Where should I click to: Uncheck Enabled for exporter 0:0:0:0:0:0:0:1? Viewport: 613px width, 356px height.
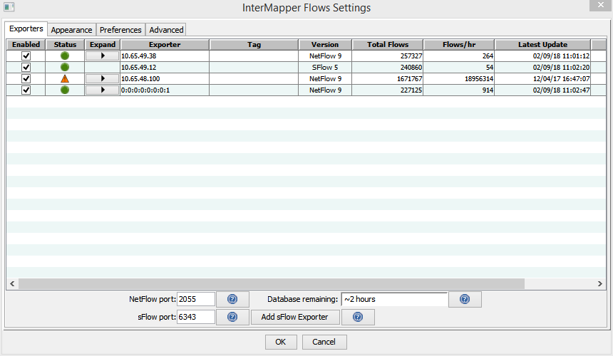pyautogui.click(x=26, y=90)
